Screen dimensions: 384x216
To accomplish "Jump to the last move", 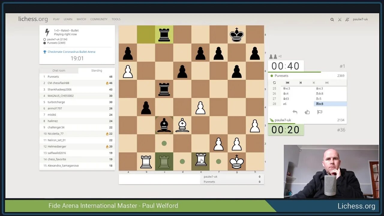I will pos(327,83).
